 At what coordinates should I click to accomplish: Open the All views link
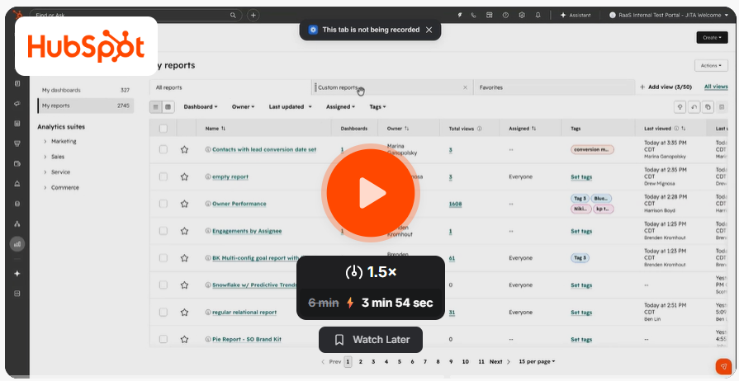click(x=716, y=87)
